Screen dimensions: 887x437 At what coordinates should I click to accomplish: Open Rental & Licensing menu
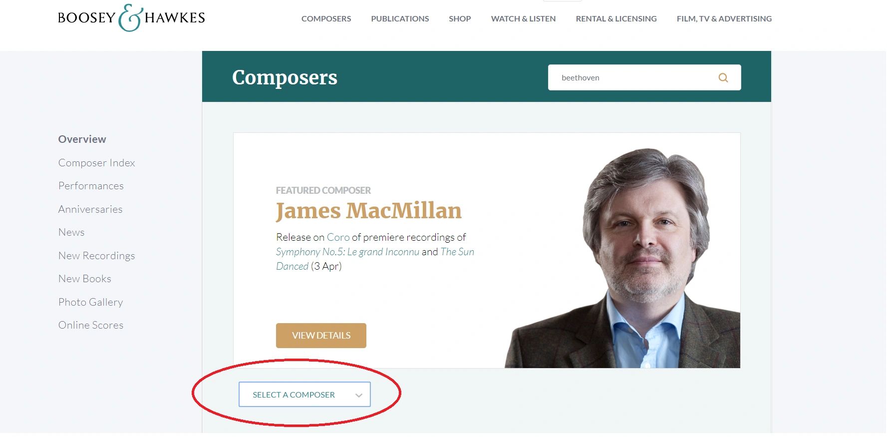pyautogui.click(x=616, y=18)
